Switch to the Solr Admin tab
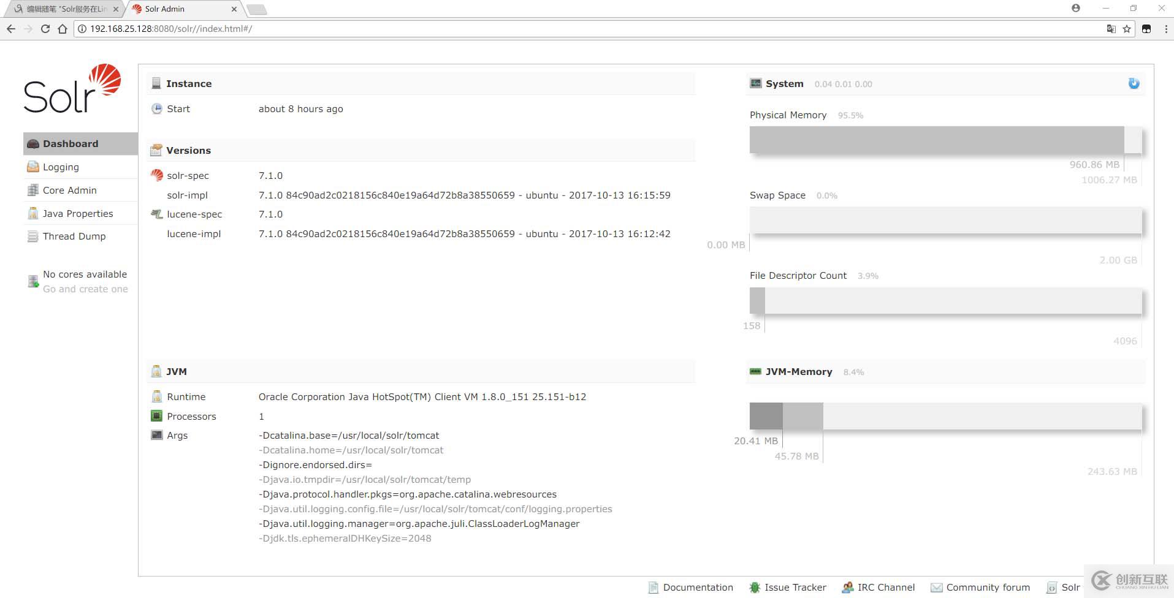Screen dimensions: 1174x598 tap(184, 9)
